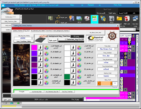The height and width of the screenshot is (109, 141).
Task: Click the Icon_TreeView_Editor button
Action: point(24,41)
